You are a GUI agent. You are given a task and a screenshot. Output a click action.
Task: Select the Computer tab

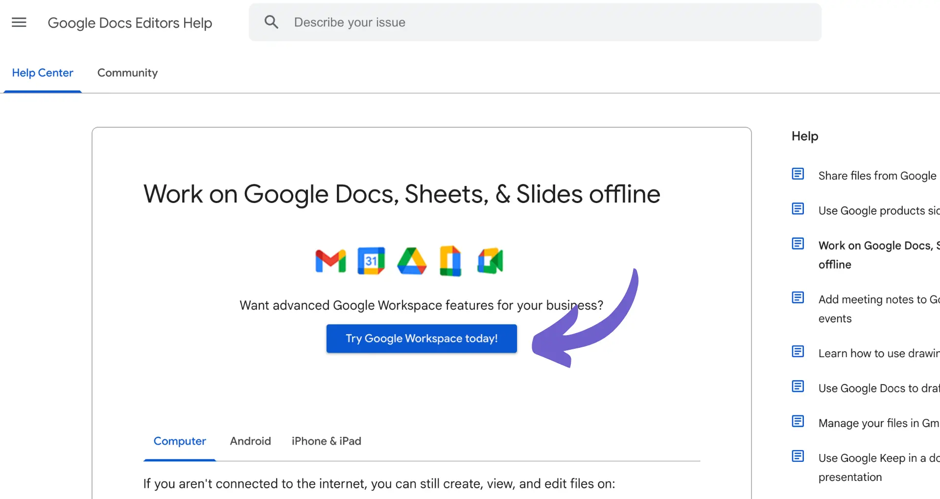pyautogui.click(x=180, y=441)
